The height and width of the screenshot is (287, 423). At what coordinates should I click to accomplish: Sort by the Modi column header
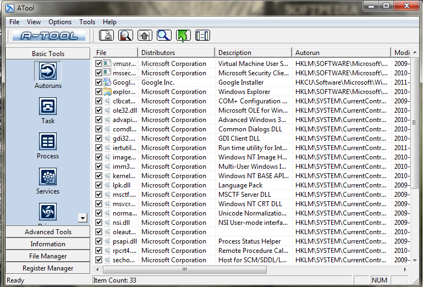point(401,53)
